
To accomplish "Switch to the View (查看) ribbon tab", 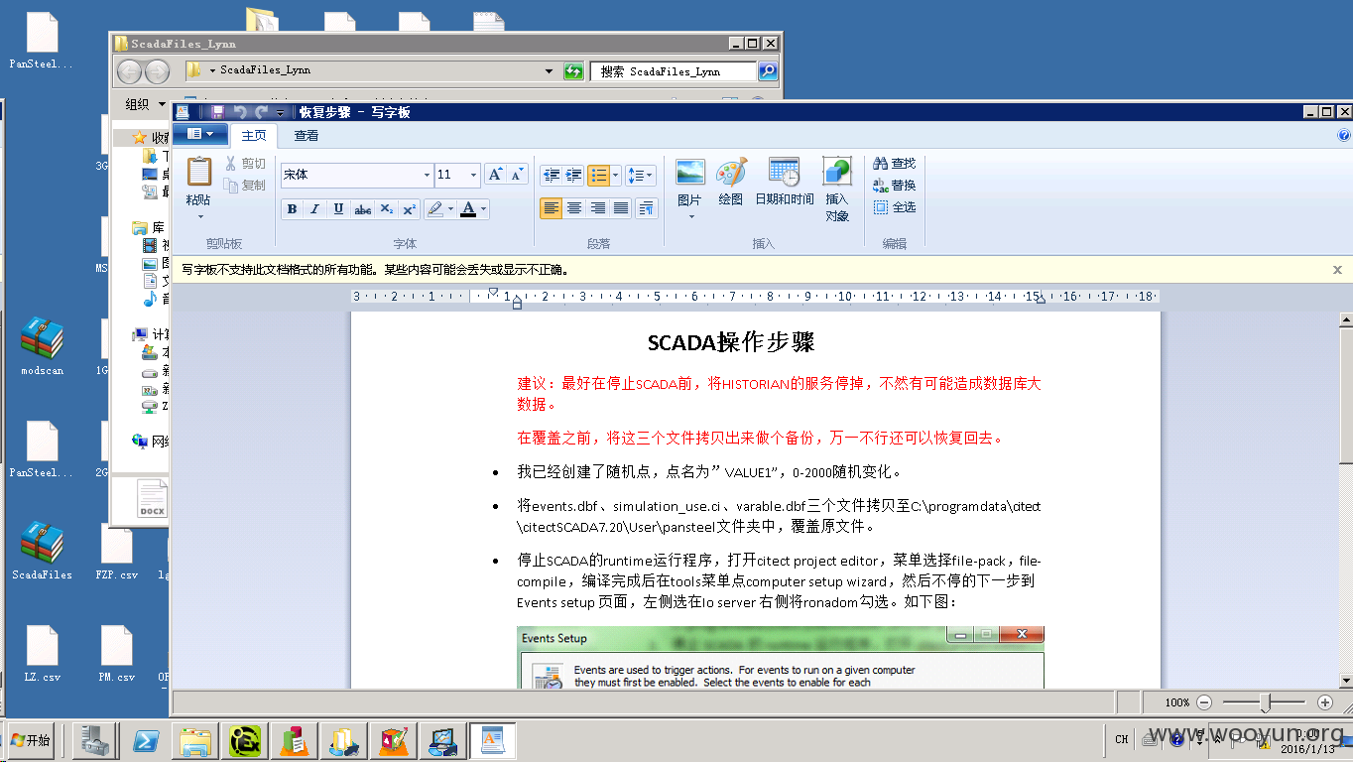I will (307, 136).
